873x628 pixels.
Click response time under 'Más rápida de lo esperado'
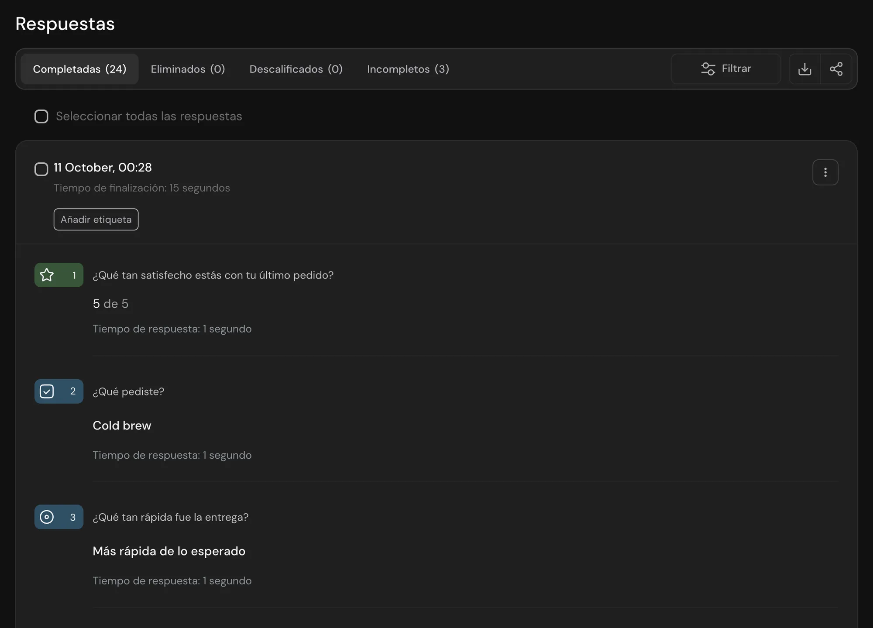coord(172,581)
